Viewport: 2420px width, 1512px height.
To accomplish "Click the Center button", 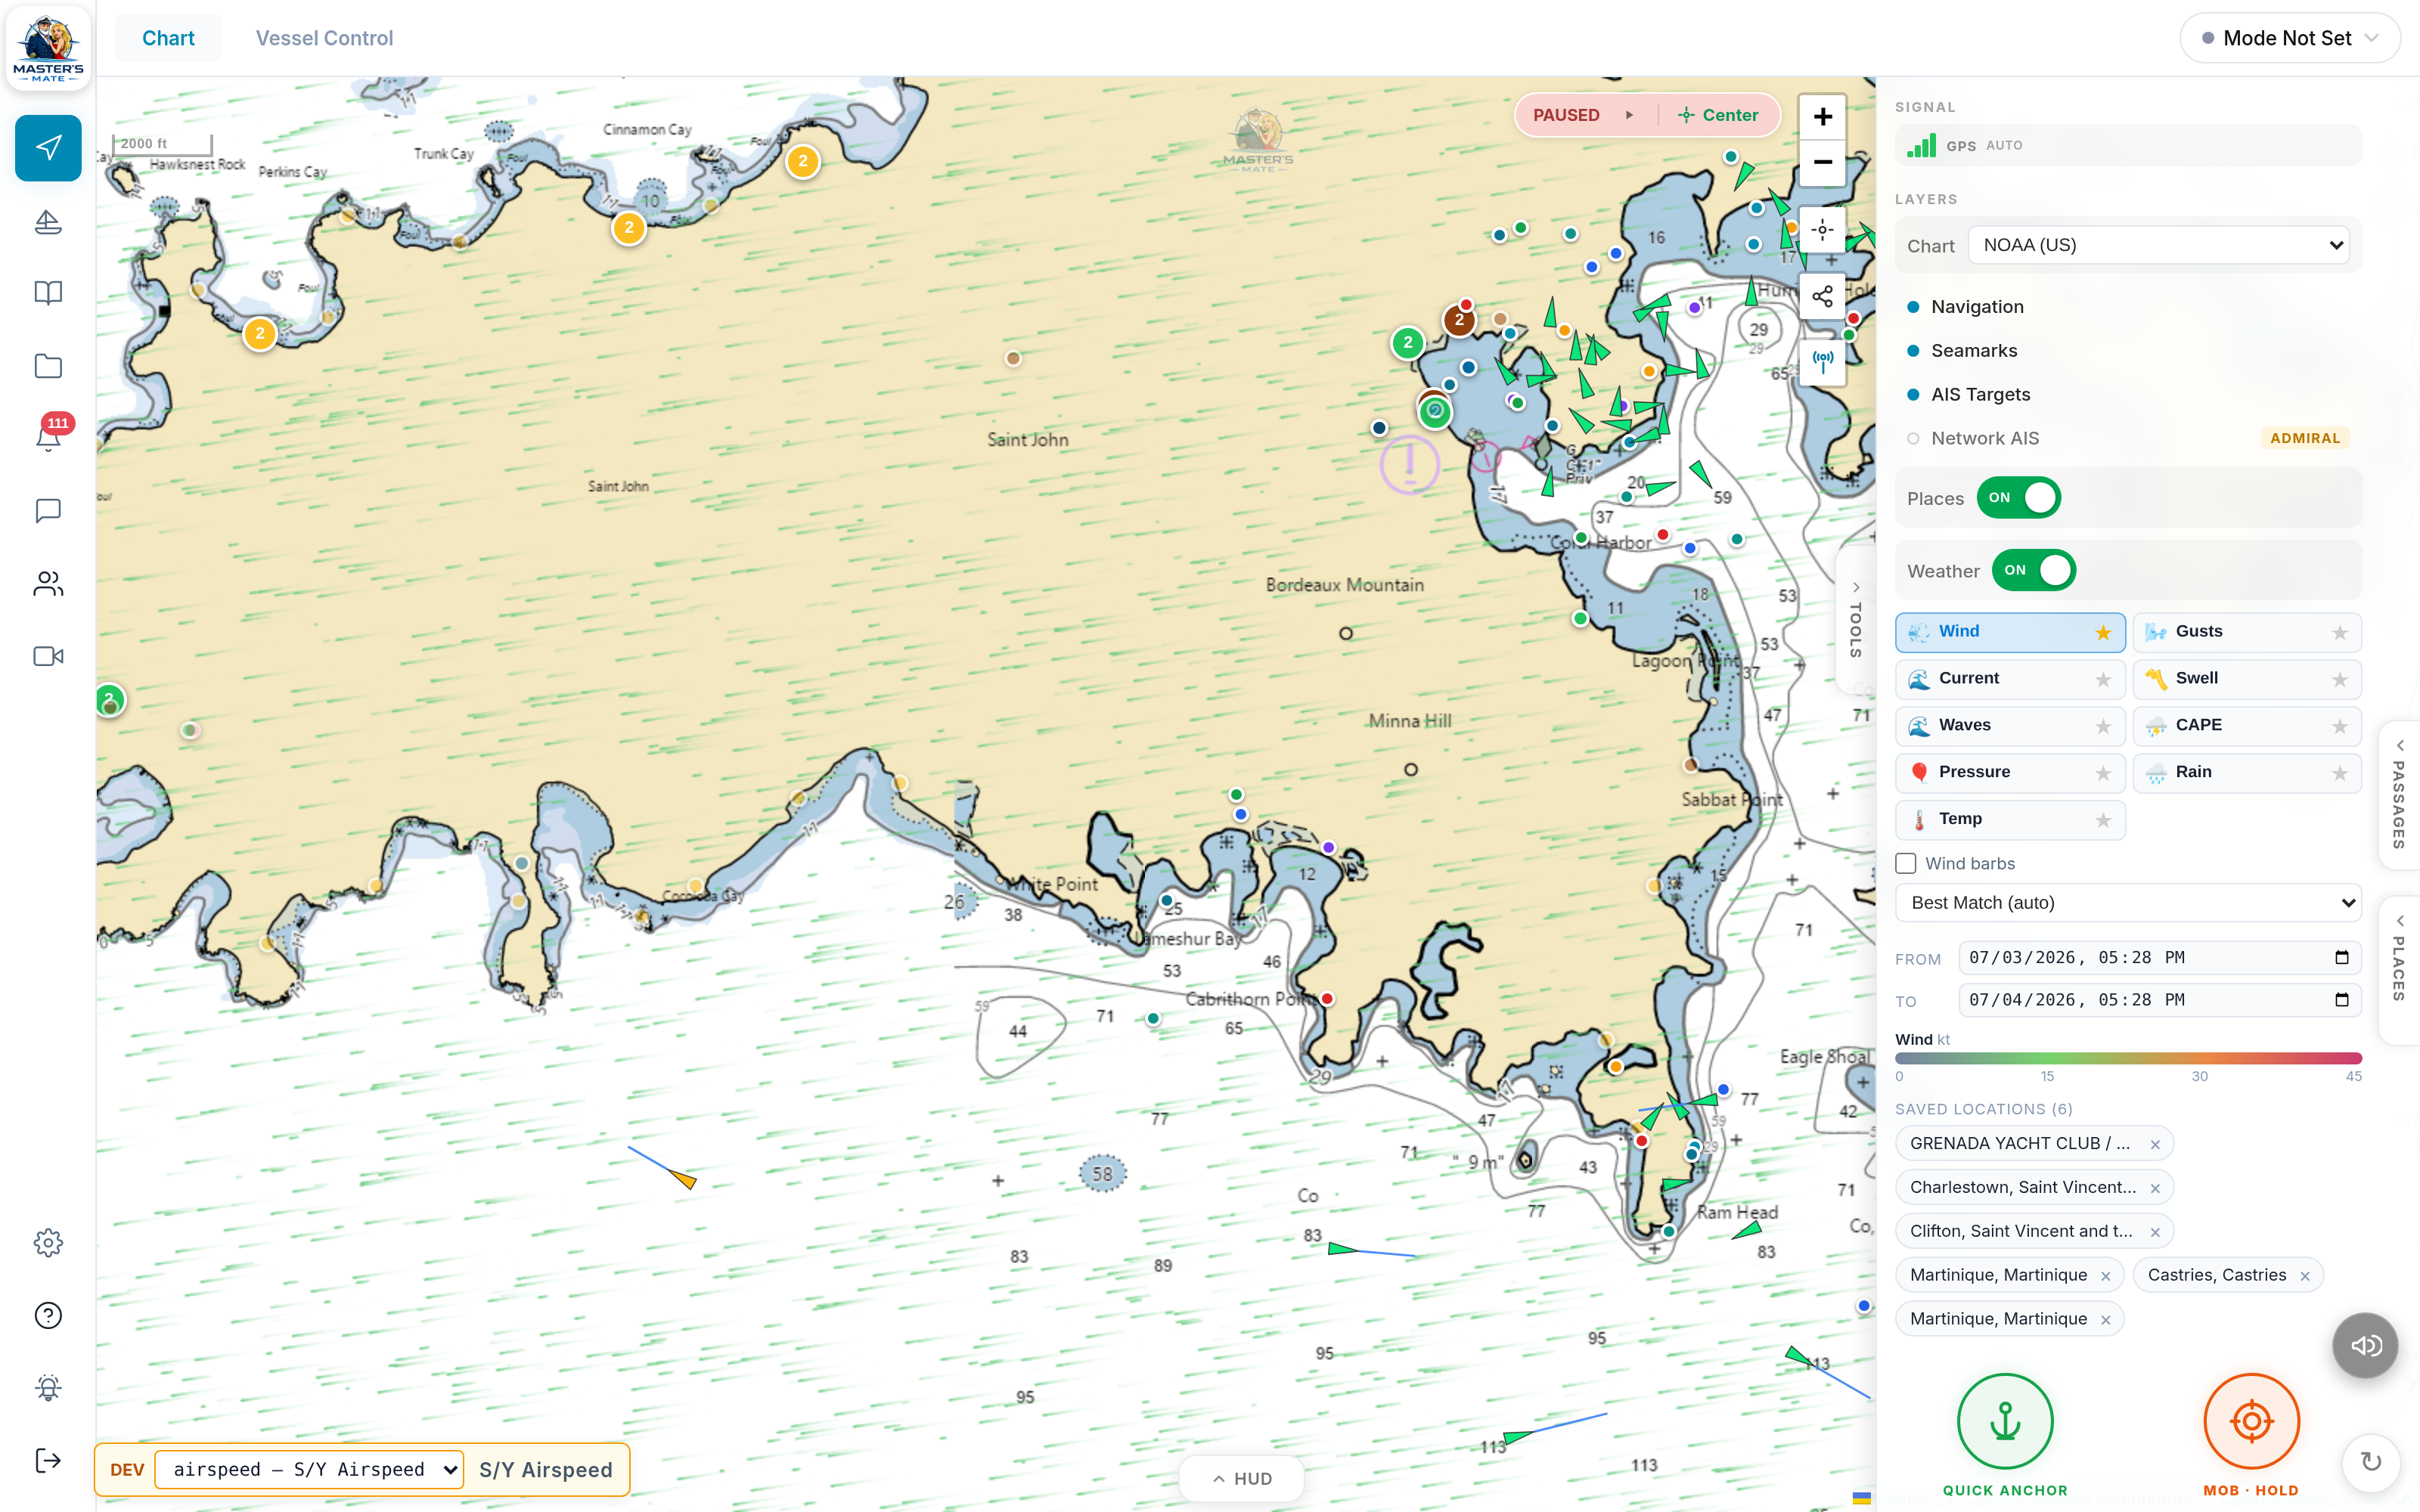I will 1719,115.
